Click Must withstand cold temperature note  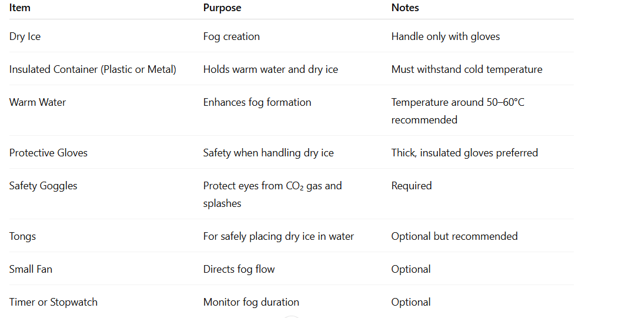[x=467, y=69]
